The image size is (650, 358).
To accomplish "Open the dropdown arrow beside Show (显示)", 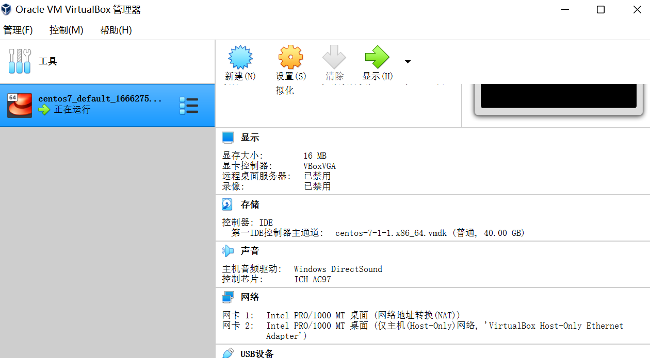I will pos(408,62).
